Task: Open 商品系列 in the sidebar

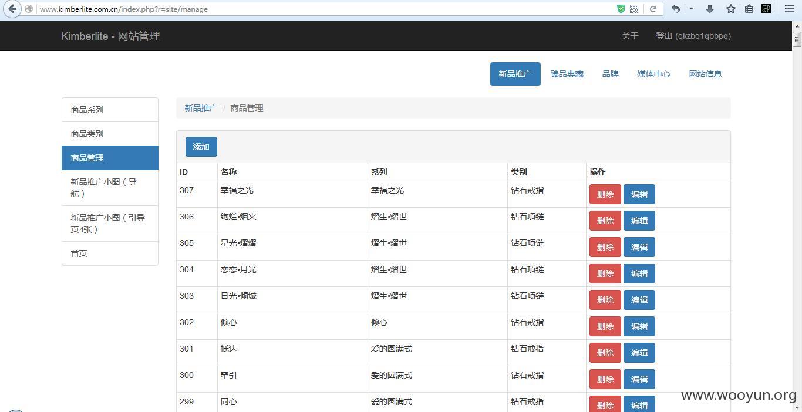Action: coord(110,110)
